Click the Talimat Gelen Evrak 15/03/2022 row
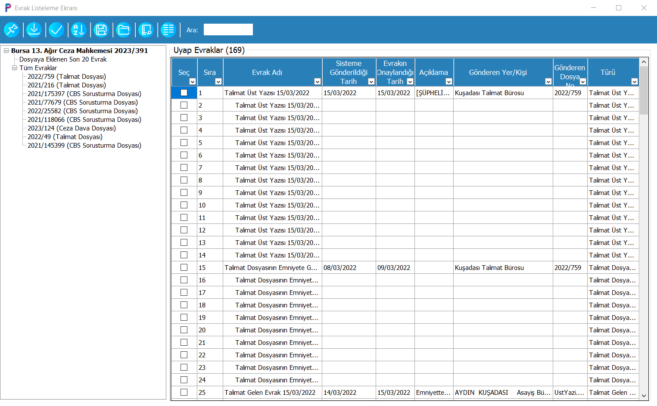Screen dimensions: 657x406 point(270,392)
